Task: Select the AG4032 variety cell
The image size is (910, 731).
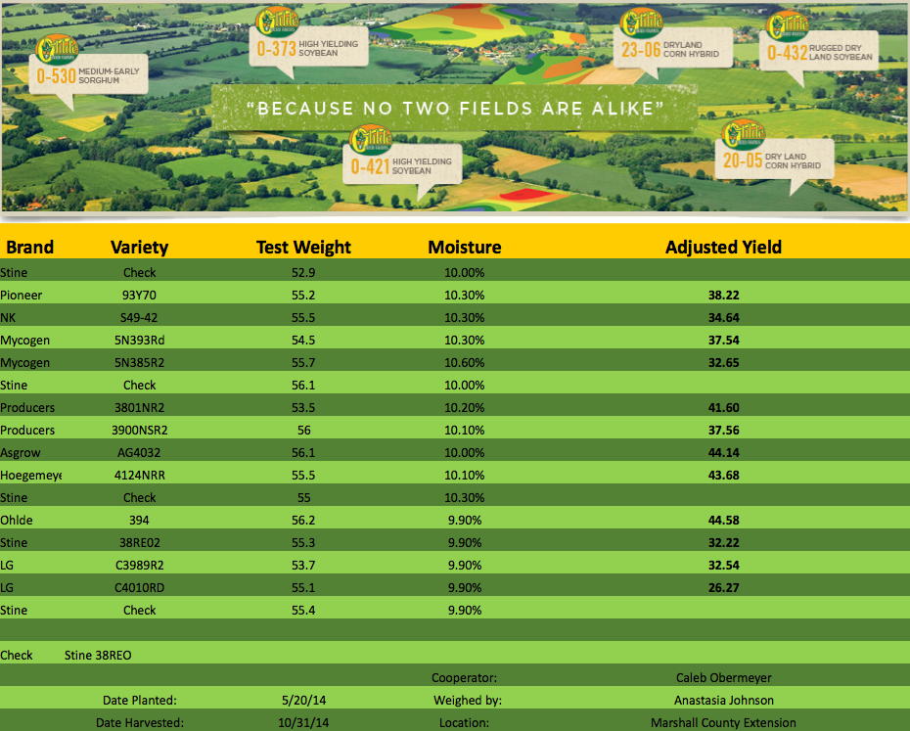Action: point(140,452)
